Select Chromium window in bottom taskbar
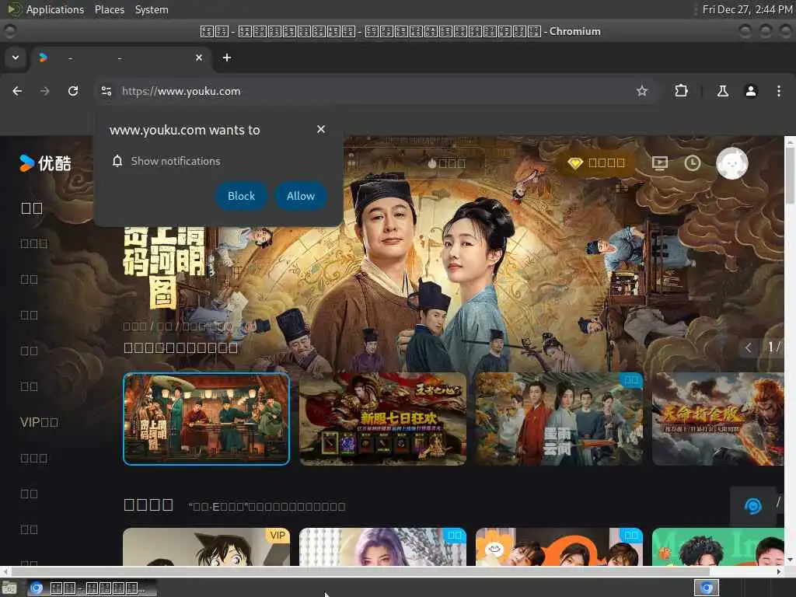The height and width of the screenshot is (597, 796). click(x=92, y=588)
